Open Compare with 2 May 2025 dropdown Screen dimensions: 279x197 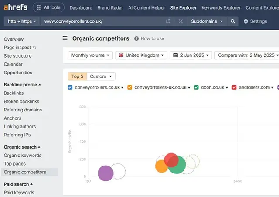247,55
